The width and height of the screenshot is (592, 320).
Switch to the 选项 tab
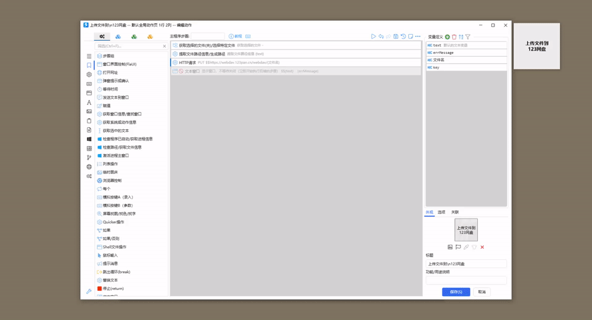point(442,212)
